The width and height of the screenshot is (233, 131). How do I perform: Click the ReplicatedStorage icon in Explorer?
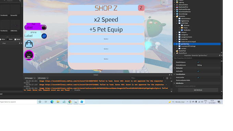tap(177, 9)
